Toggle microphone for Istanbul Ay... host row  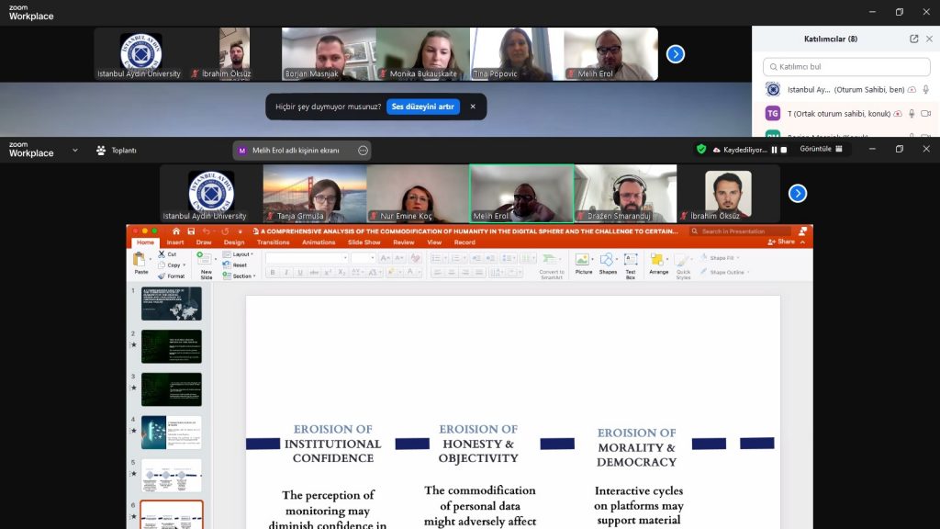click(x=925, y=89)
